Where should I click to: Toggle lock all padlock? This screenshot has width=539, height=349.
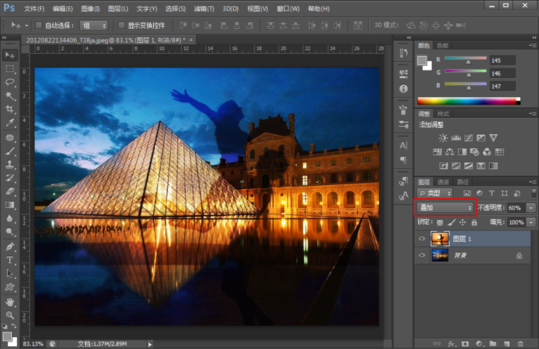click(475, 223)
